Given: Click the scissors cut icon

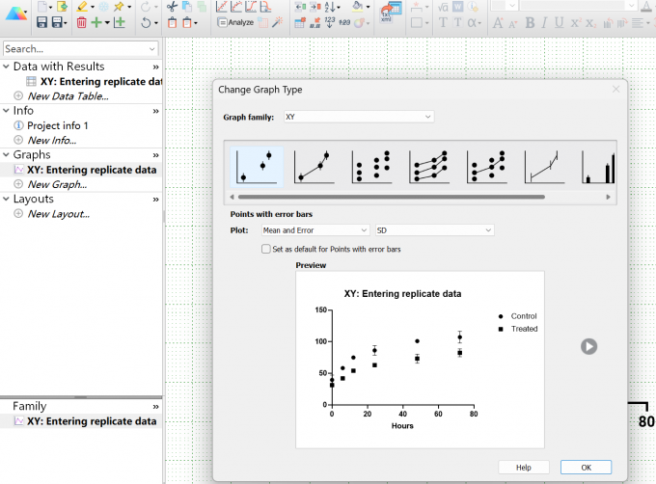Looking at the screenshot, I should click(x=172, y=7).
